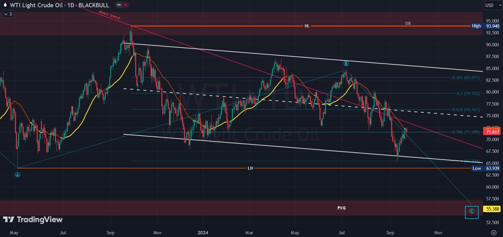
Task: Select the circled A wave marker
Action: [x=18, y=175]
